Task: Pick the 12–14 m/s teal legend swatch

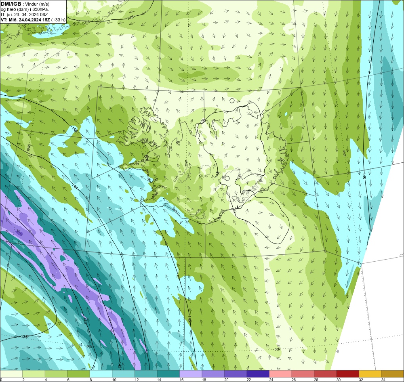Action: click(x=146, y=374)
